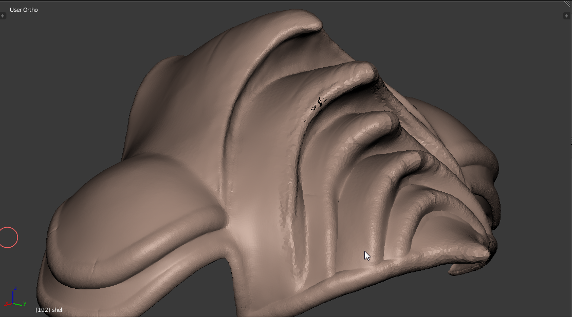This screenshot has height=317, width=572.
Task: Expand the tool shelf plus button at left edge
Action: coord(3,16)
